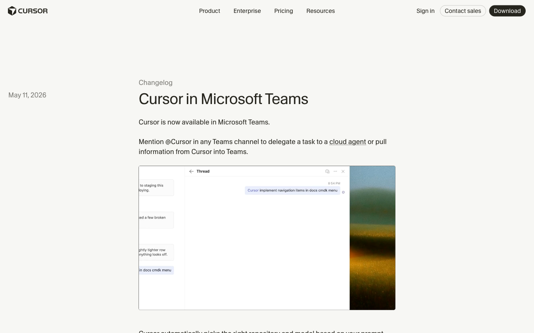Click the Cursor mention in the message bubble
This screenshot has width=534, height=333.
253,190
